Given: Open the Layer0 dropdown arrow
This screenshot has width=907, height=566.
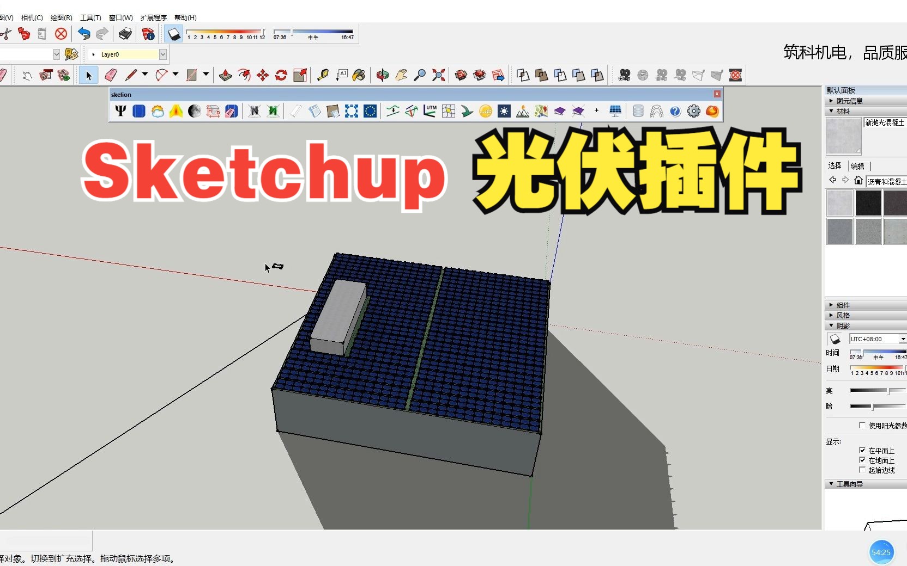Looking at the screenshot, I should pyautogui.click(x=162, y=54).
